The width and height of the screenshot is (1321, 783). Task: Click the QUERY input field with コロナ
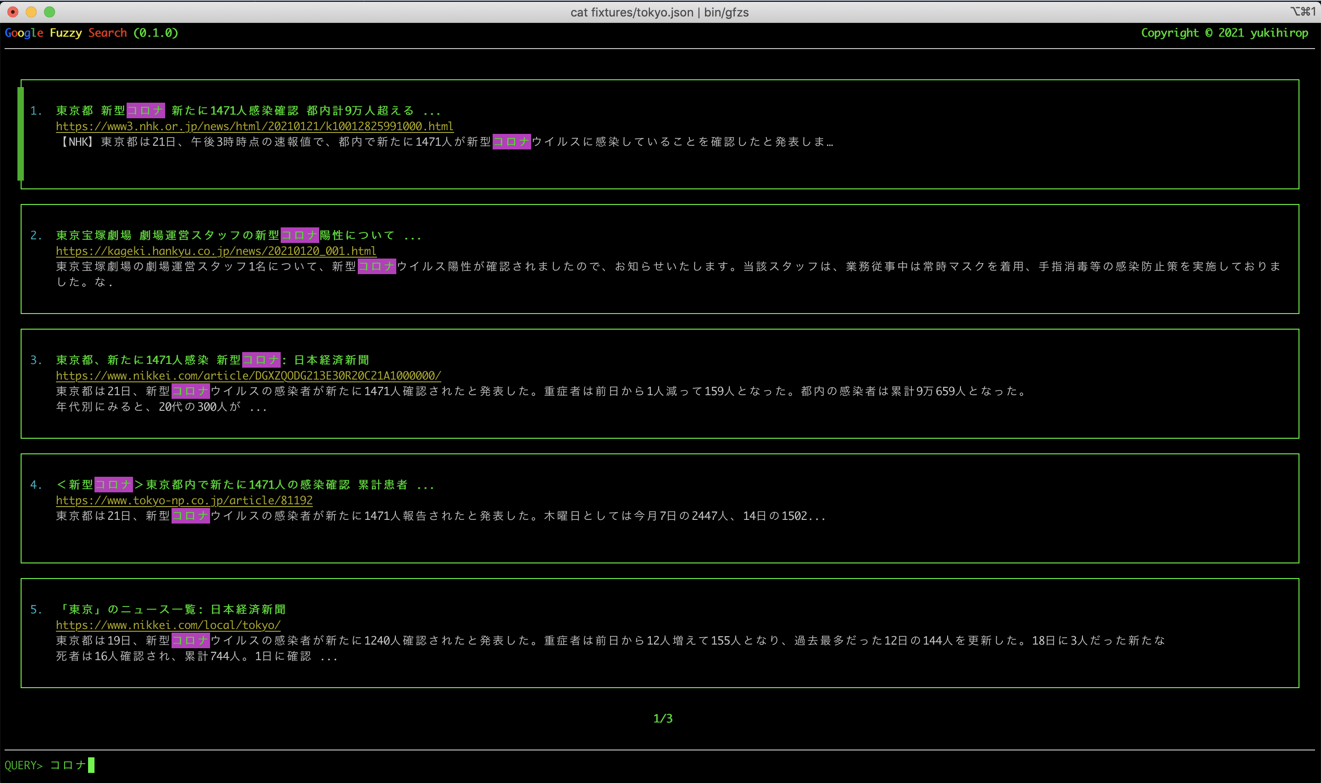click(69, 765)
